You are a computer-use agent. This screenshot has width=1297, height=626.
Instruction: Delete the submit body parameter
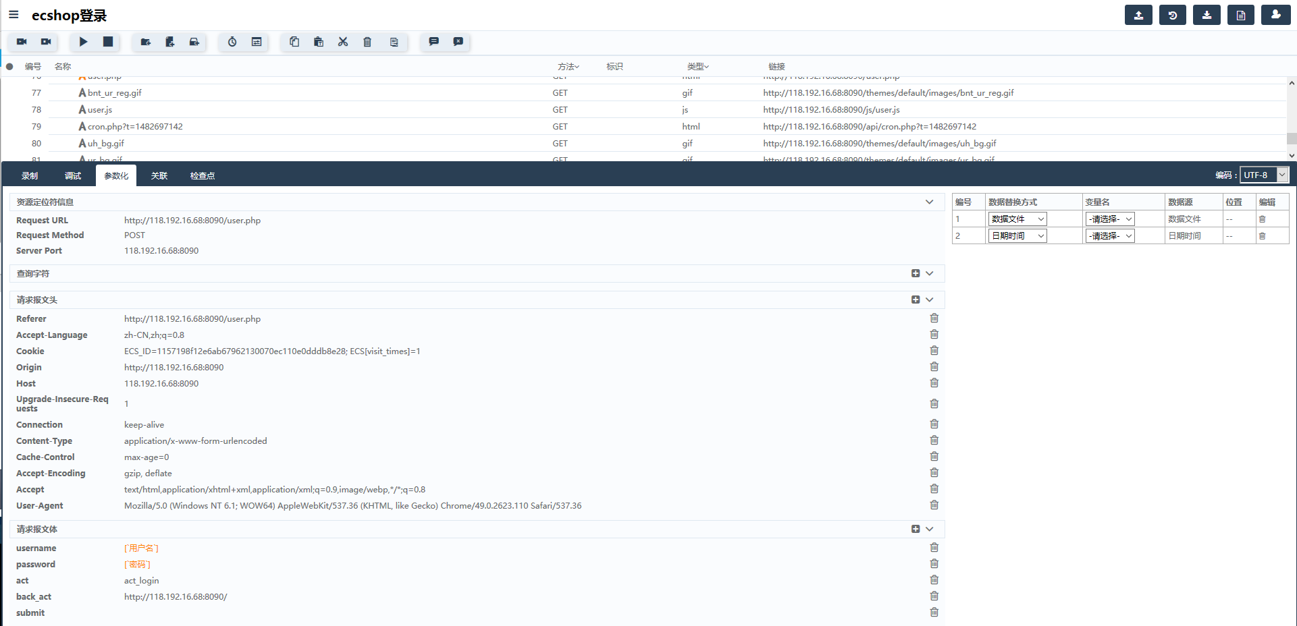click(x=934, y=613)
